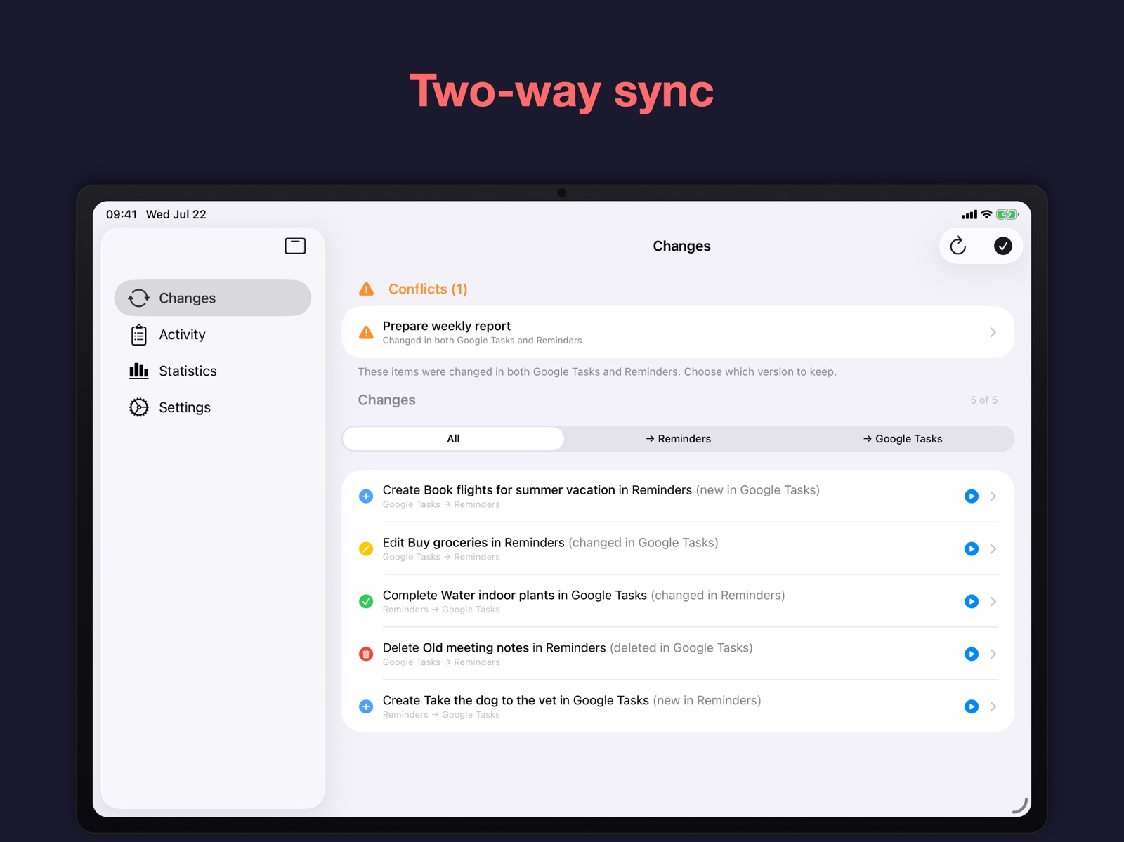Select the → Google Tasks filter tab
The height and width of the screenshot is (842, 1124).
click(903, 439)
